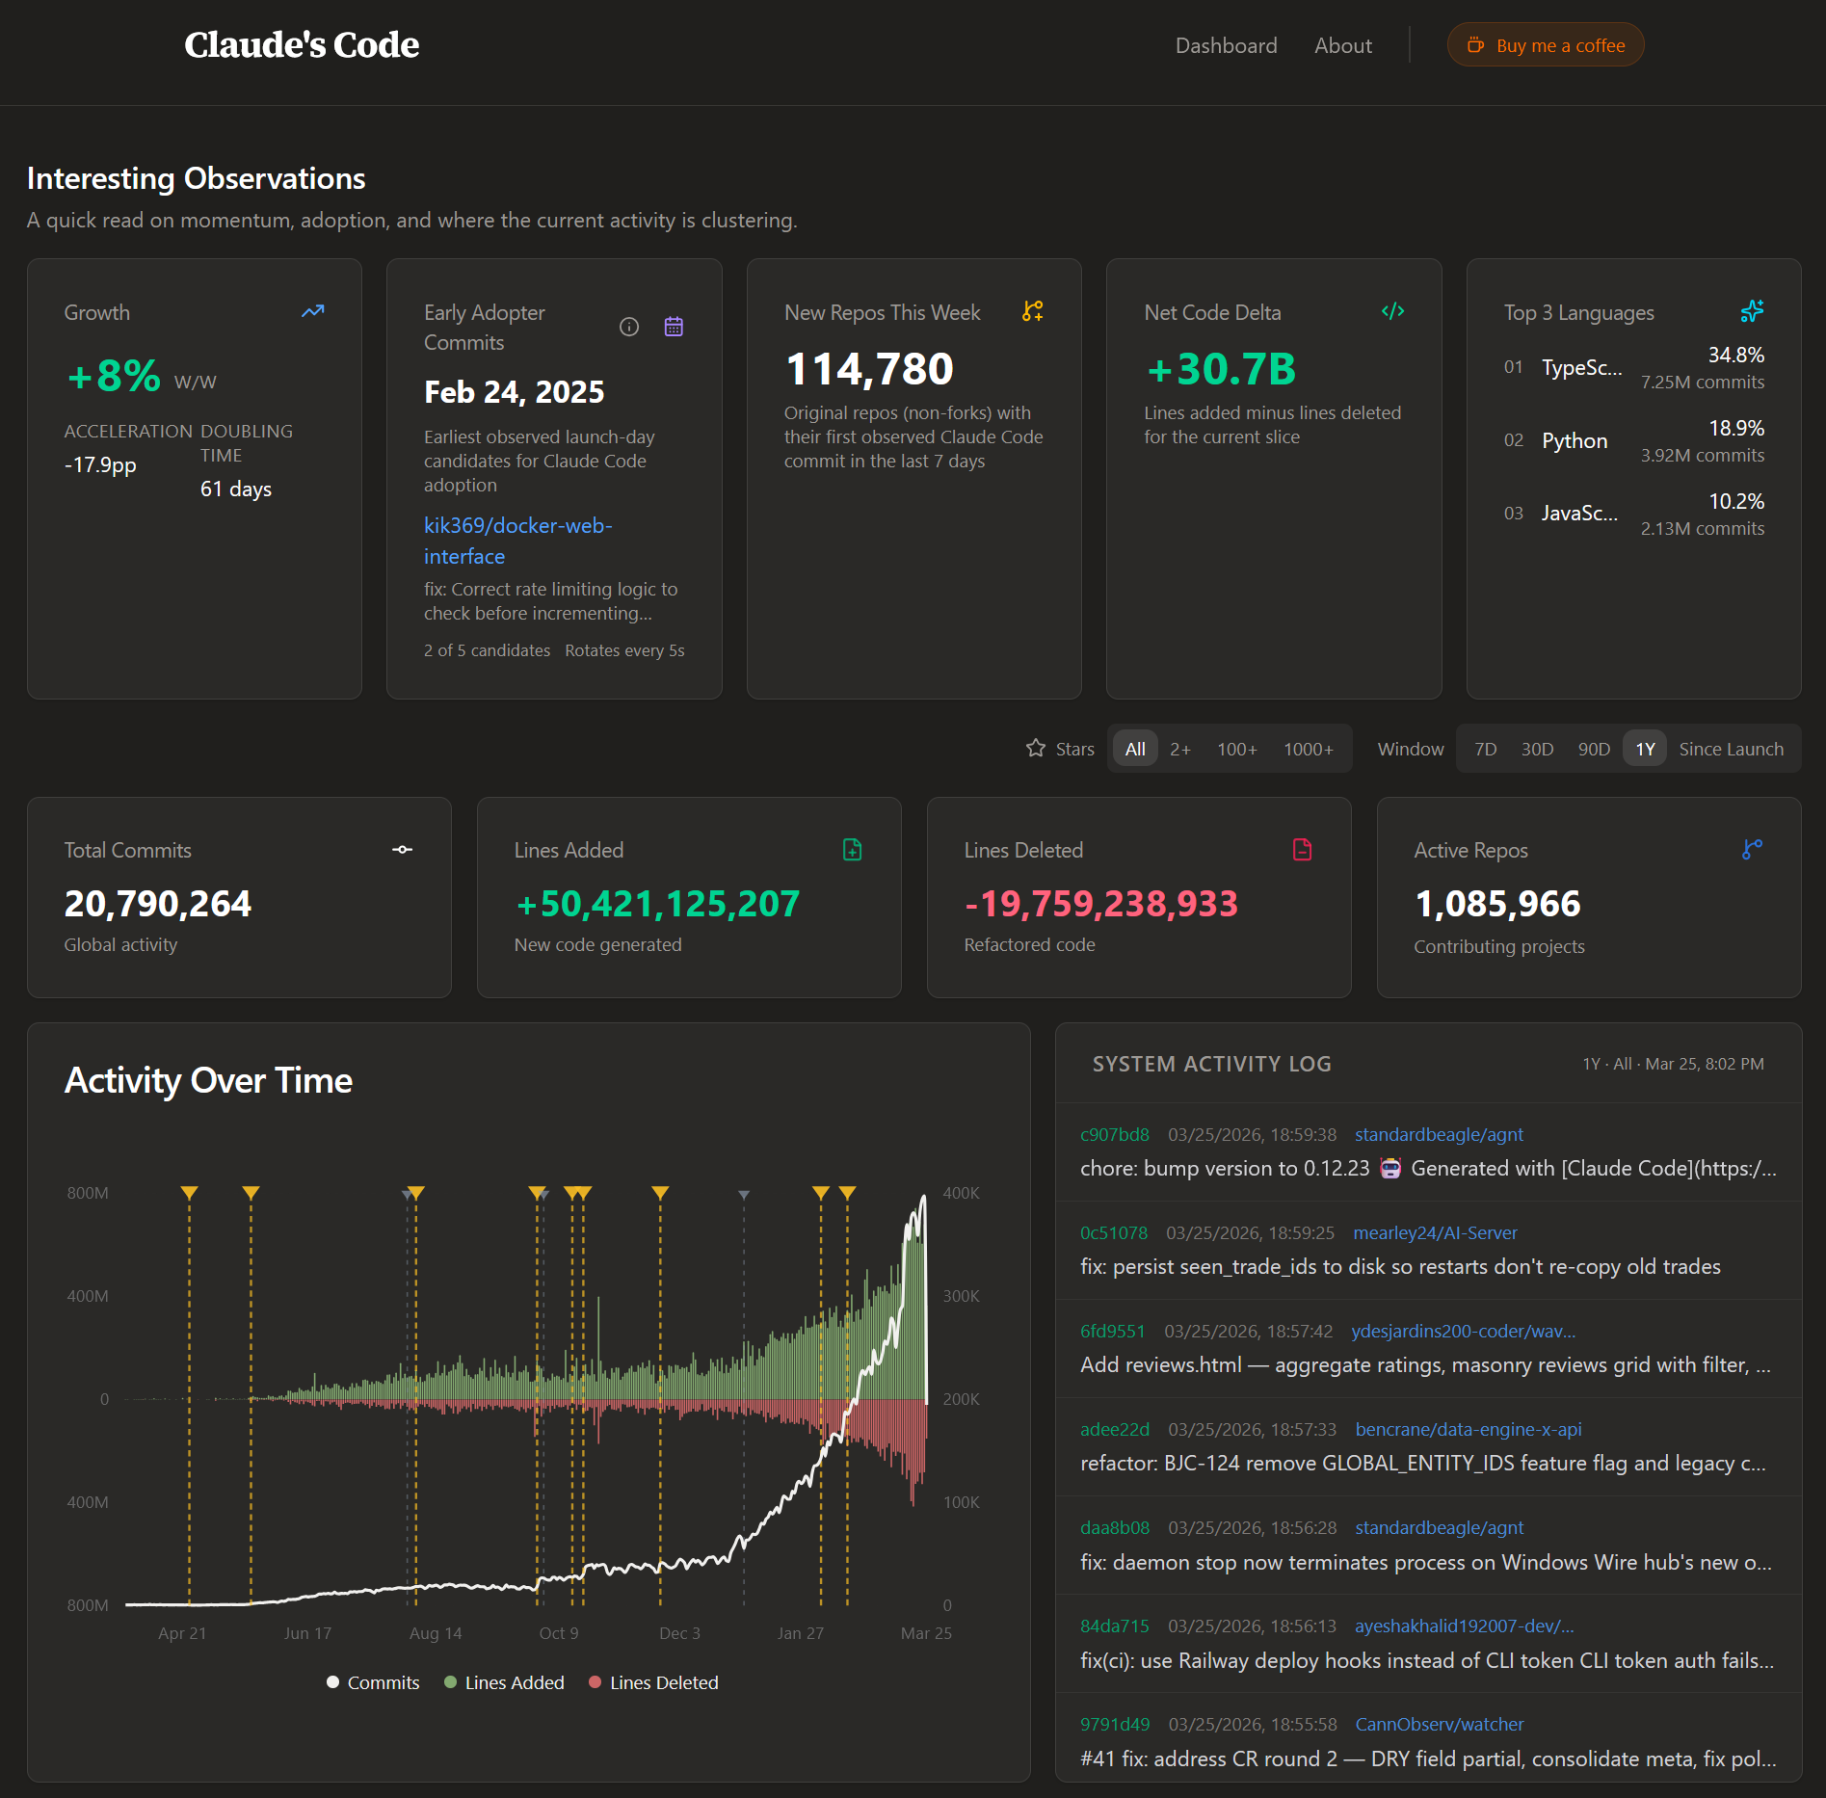Select the 2+ stars filter
The width and height of the screenshot is (1826, 1798).
click(1180, 749)
